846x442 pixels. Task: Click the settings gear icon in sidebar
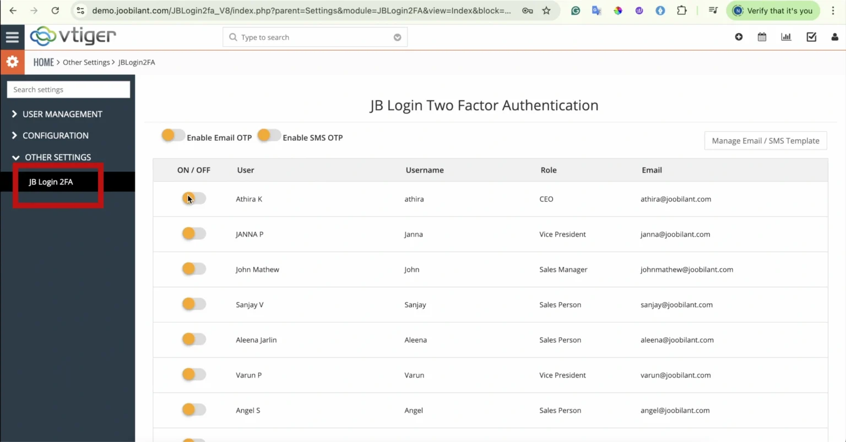point(12,62)
